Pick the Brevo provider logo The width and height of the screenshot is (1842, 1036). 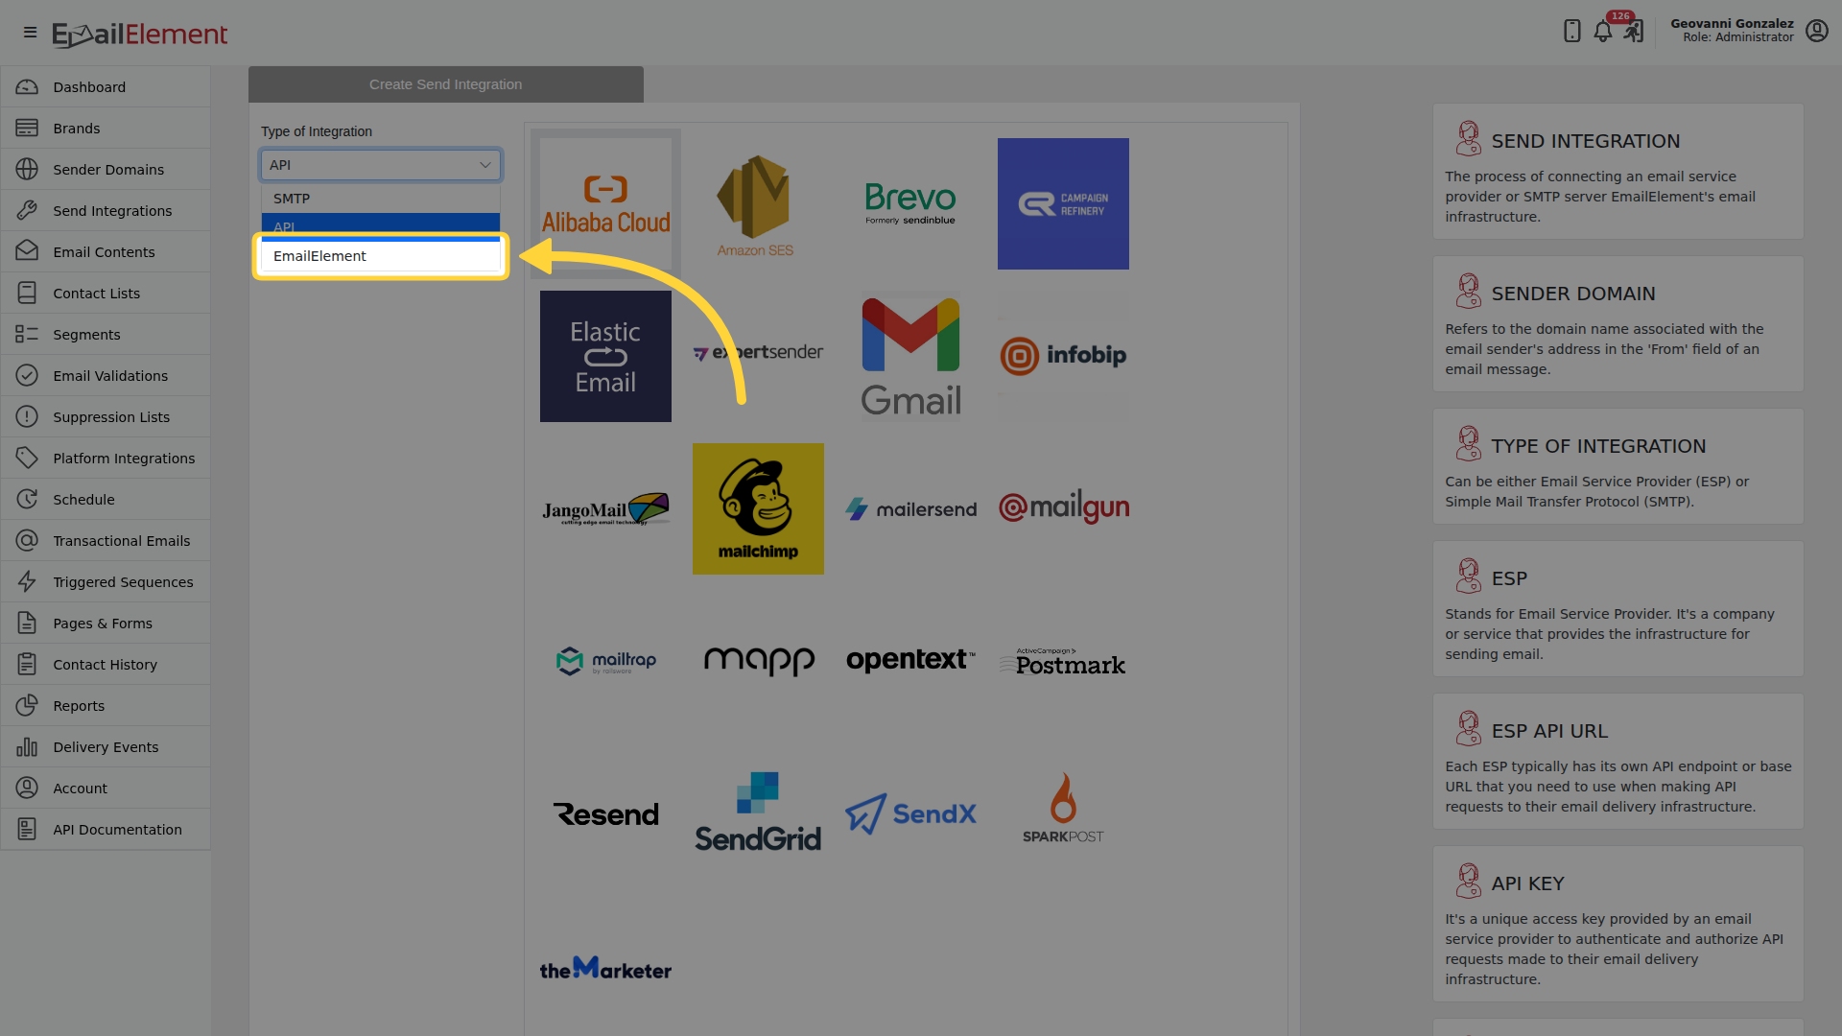[910, 203]
